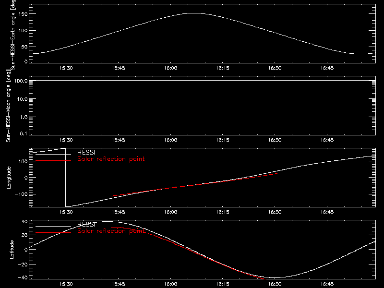384x288 pixels.
Task: Select the -100 tick on Longitude axis
Action: 21,194
